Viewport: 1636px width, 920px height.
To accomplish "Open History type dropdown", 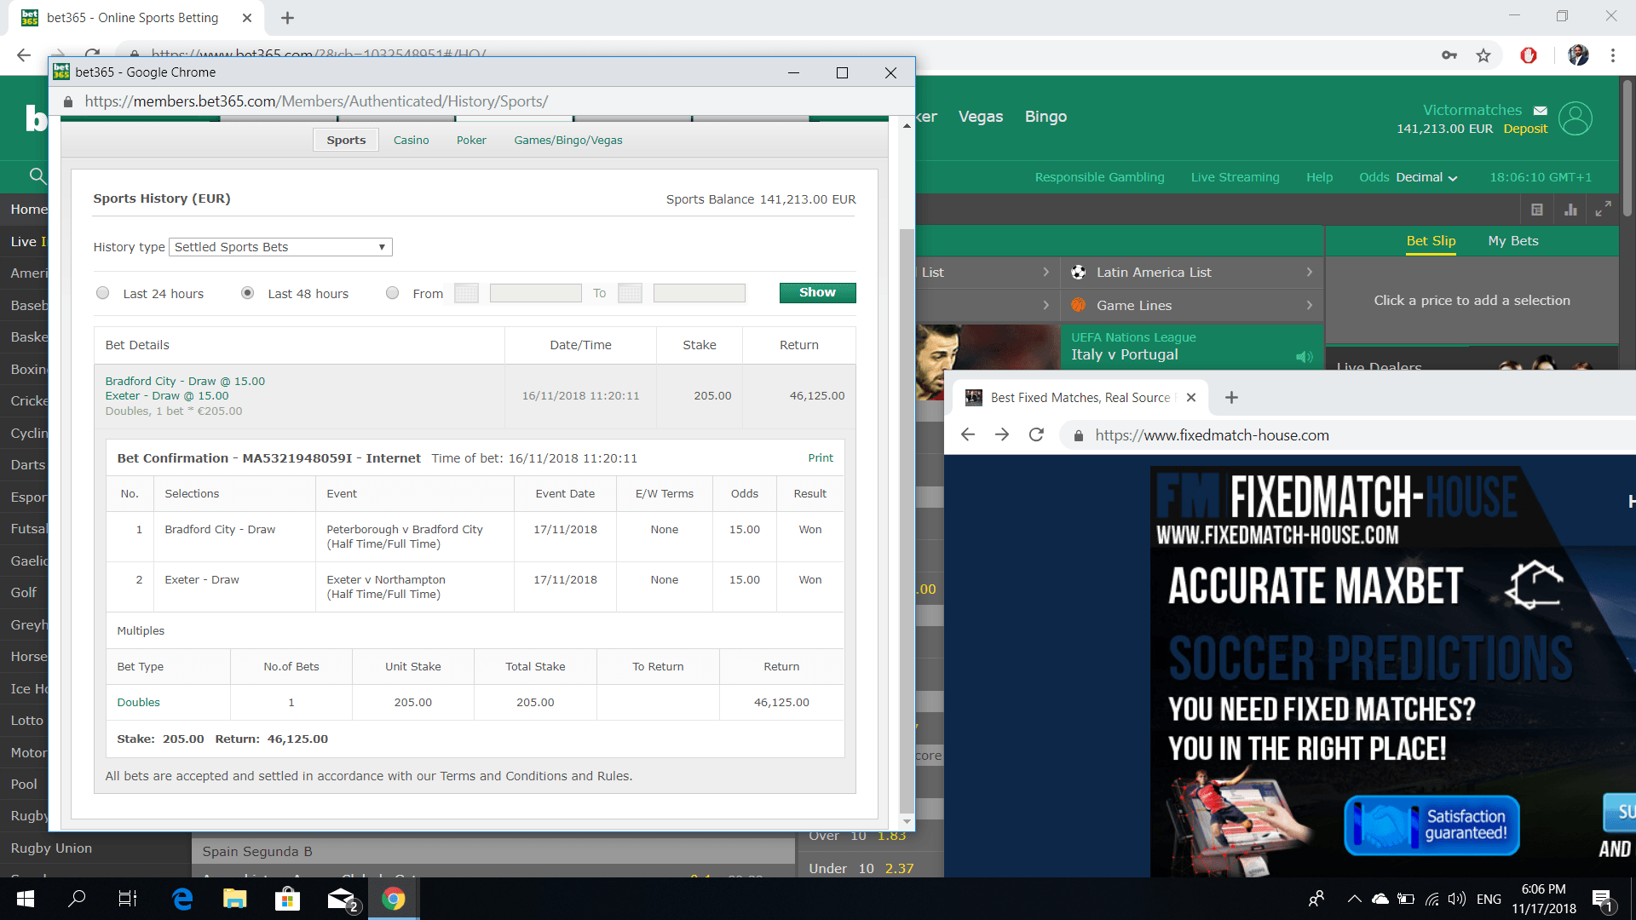I will coord(280,247).
